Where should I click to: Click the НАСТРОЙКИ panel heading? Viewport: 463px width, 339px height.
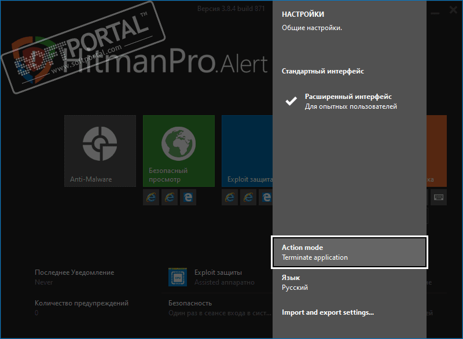tap(303, 14)
